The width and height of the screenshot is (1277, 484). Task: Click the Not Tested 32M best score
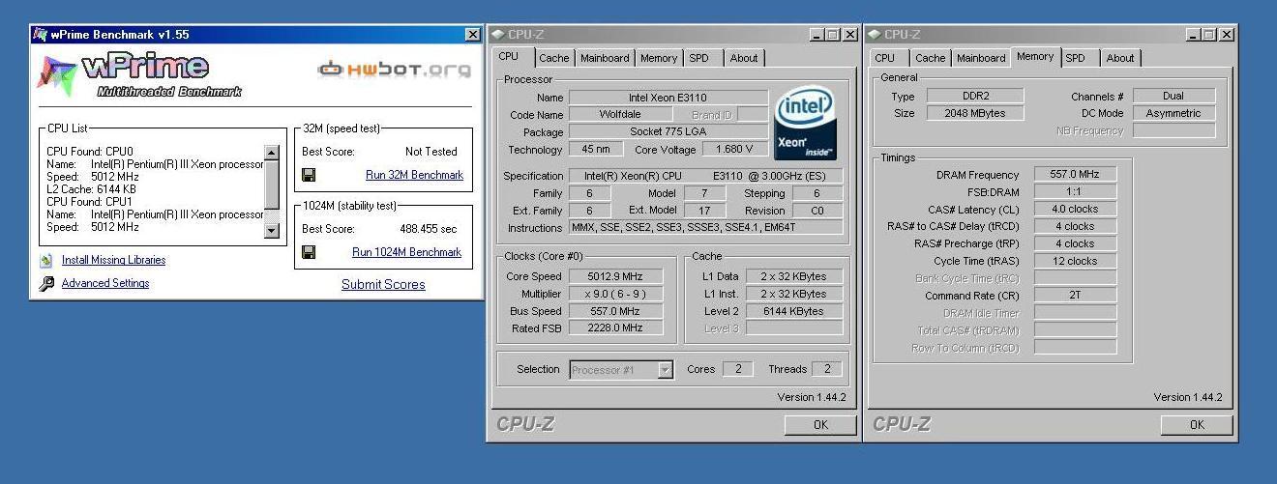coord(431,152)
